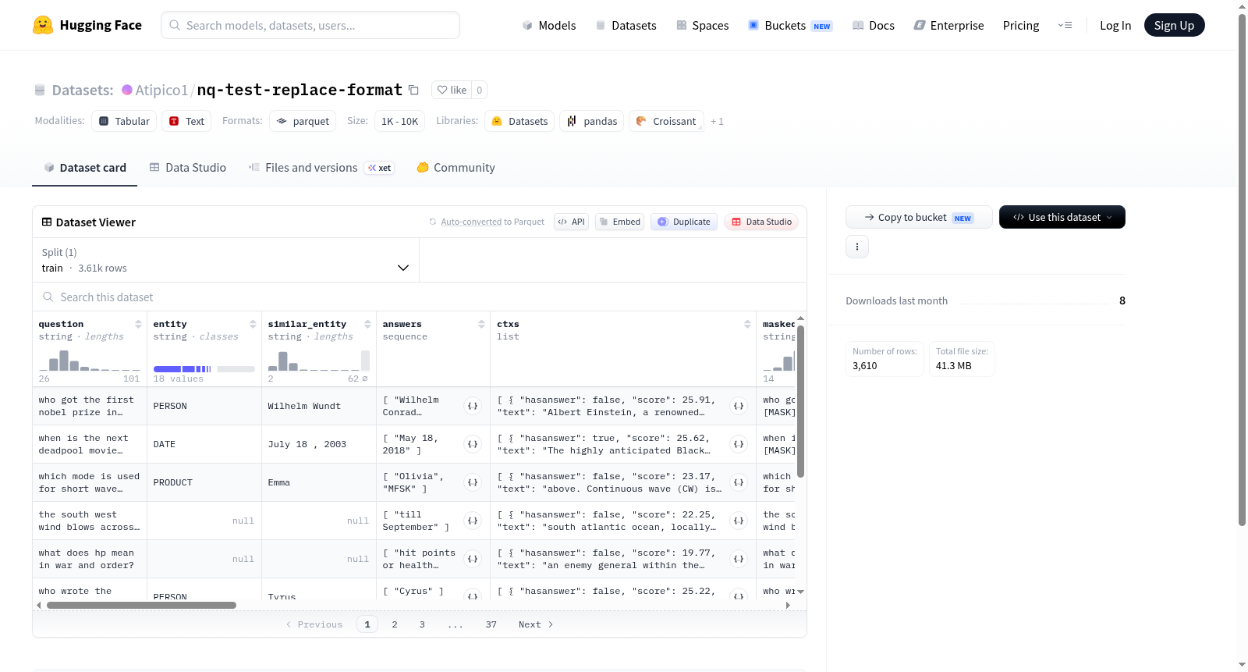Expand JSON icon in south atlantic ocean ctxs cell
The image size is (1248, 672).
tap(739, 521)
